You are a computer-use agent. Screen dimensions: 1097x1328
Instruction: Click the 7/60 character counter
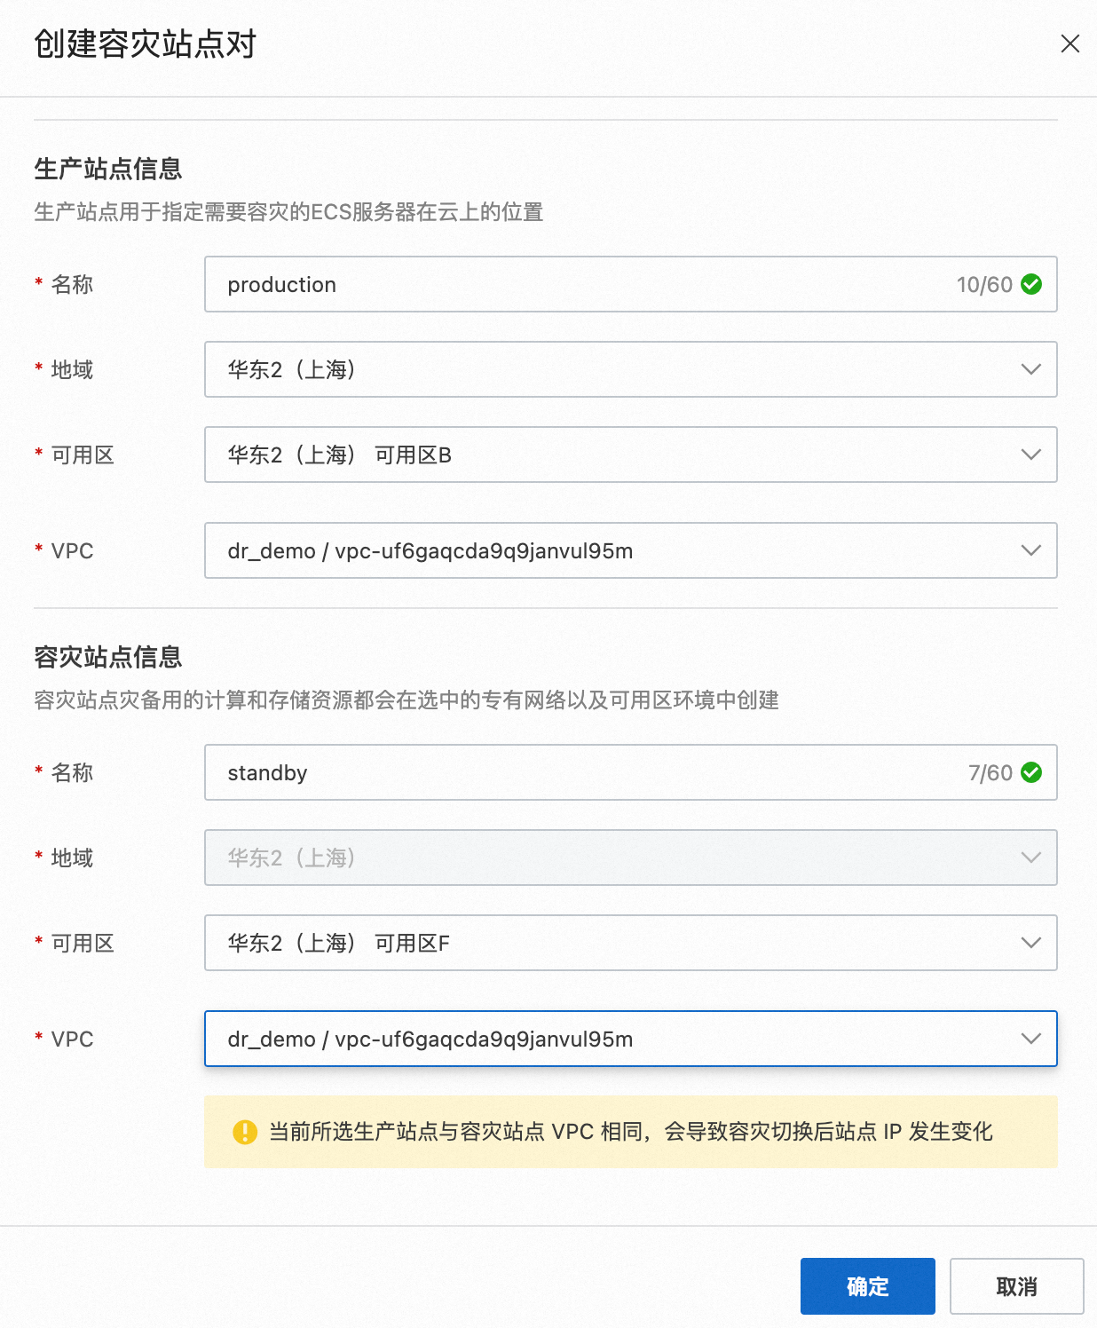pos(990,773)
